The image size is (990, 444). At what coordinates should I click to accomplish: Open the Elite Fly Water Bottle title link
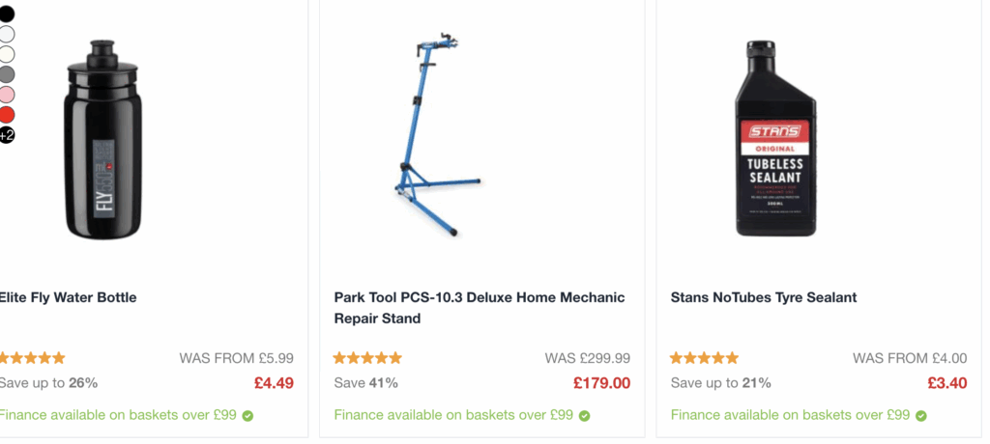[68, 297]
